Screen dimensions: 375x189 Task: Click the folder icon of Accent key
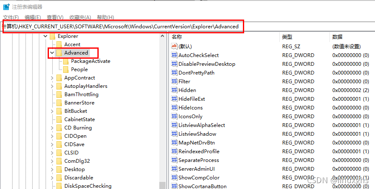point(59,45)
